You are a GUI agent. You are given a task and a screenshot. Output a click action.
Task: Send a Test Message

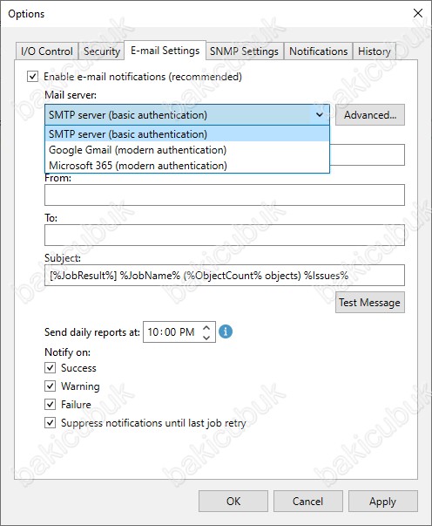[x=370, y=302]
